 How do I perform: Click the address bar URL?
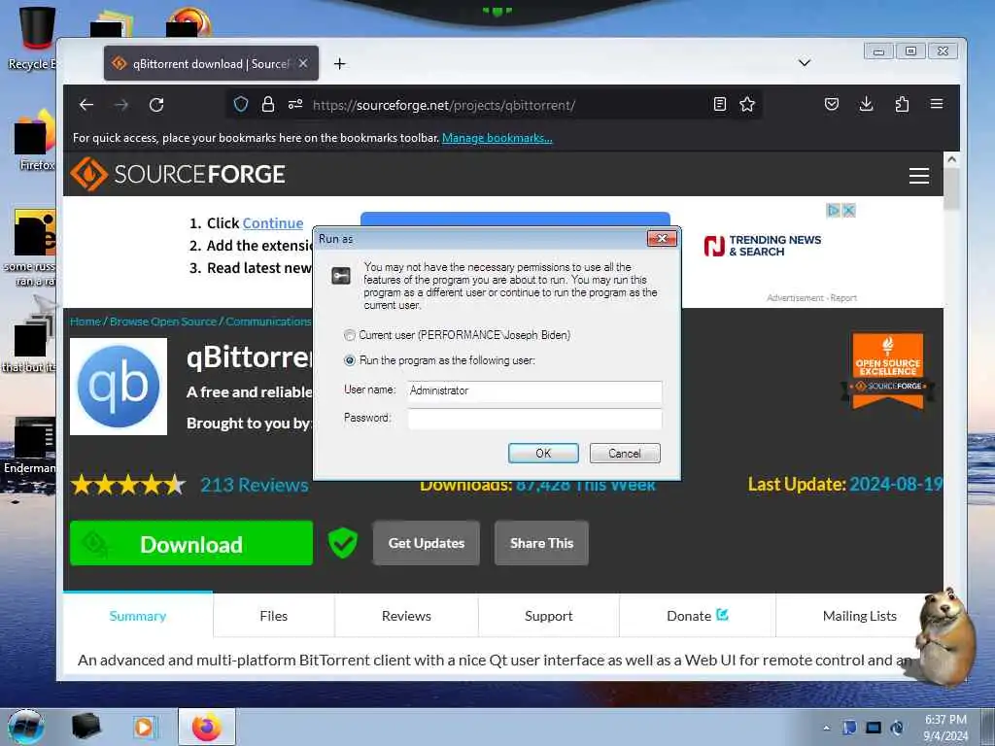pos(444,105)
